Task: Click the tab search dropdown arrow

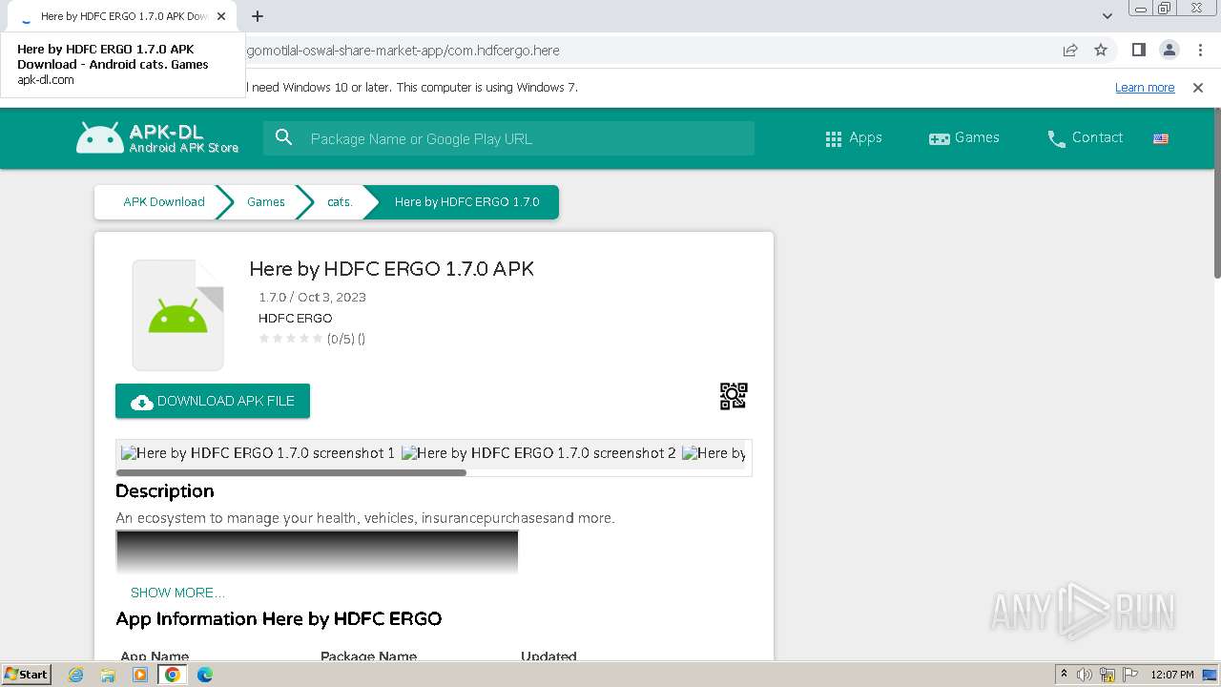Action: [1107, 16]
